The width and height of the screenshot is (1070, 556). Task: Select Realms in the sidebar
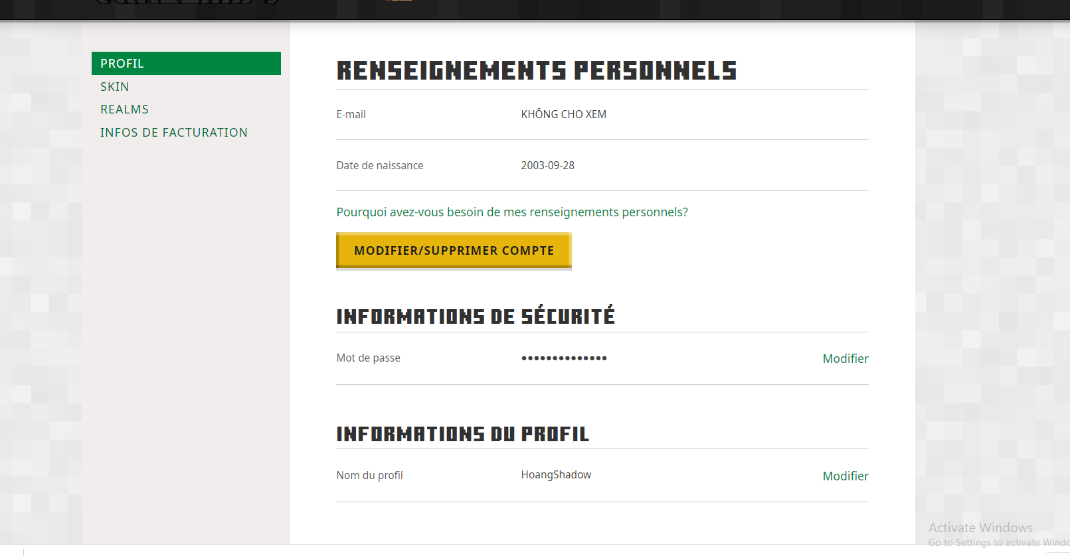click(124, 109)
